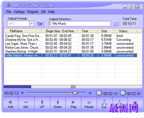The width and height of the screenshot is (144, 118).
Task: Click the 20% conversion progress bar
Action: pyautogui.click(x=73, y=87)
